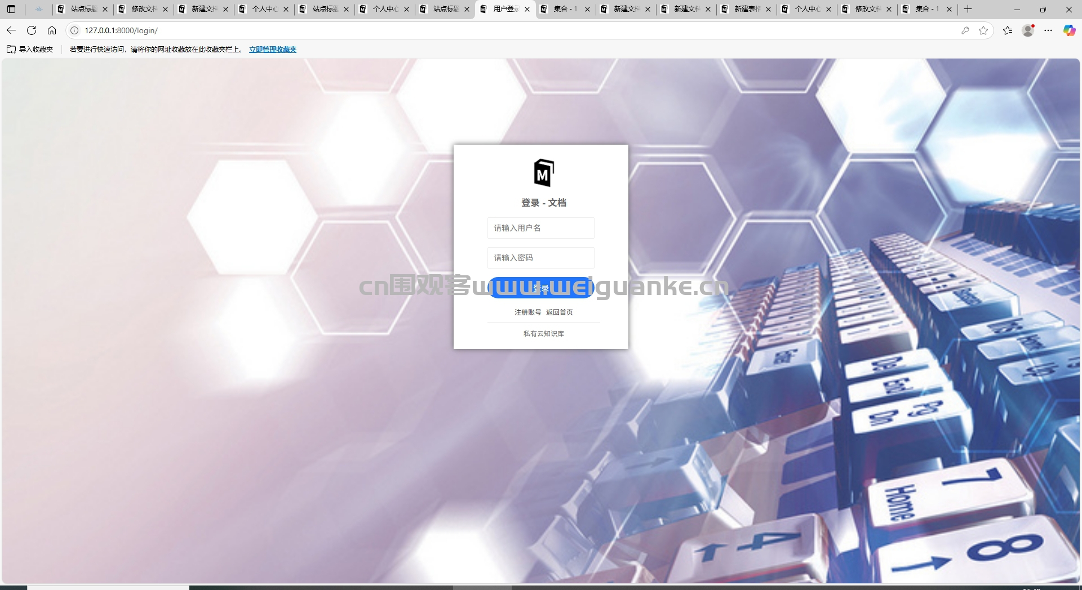Add this page to favorites with the star
Screen dimensions: 1082x590
[983, 30]
